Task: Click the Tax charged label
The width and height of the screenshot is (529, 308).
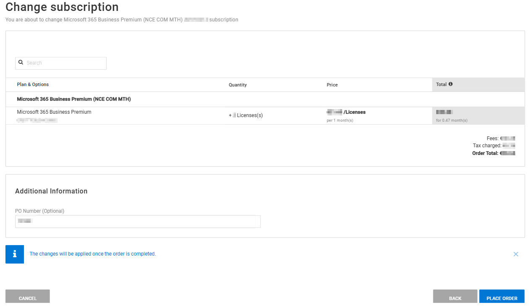Action: coord(487,146)
